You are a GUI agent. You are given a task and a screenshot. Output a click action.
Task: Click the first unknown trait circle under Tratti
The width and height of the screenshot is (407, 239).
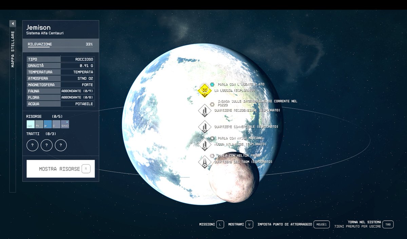click(33, 145)
